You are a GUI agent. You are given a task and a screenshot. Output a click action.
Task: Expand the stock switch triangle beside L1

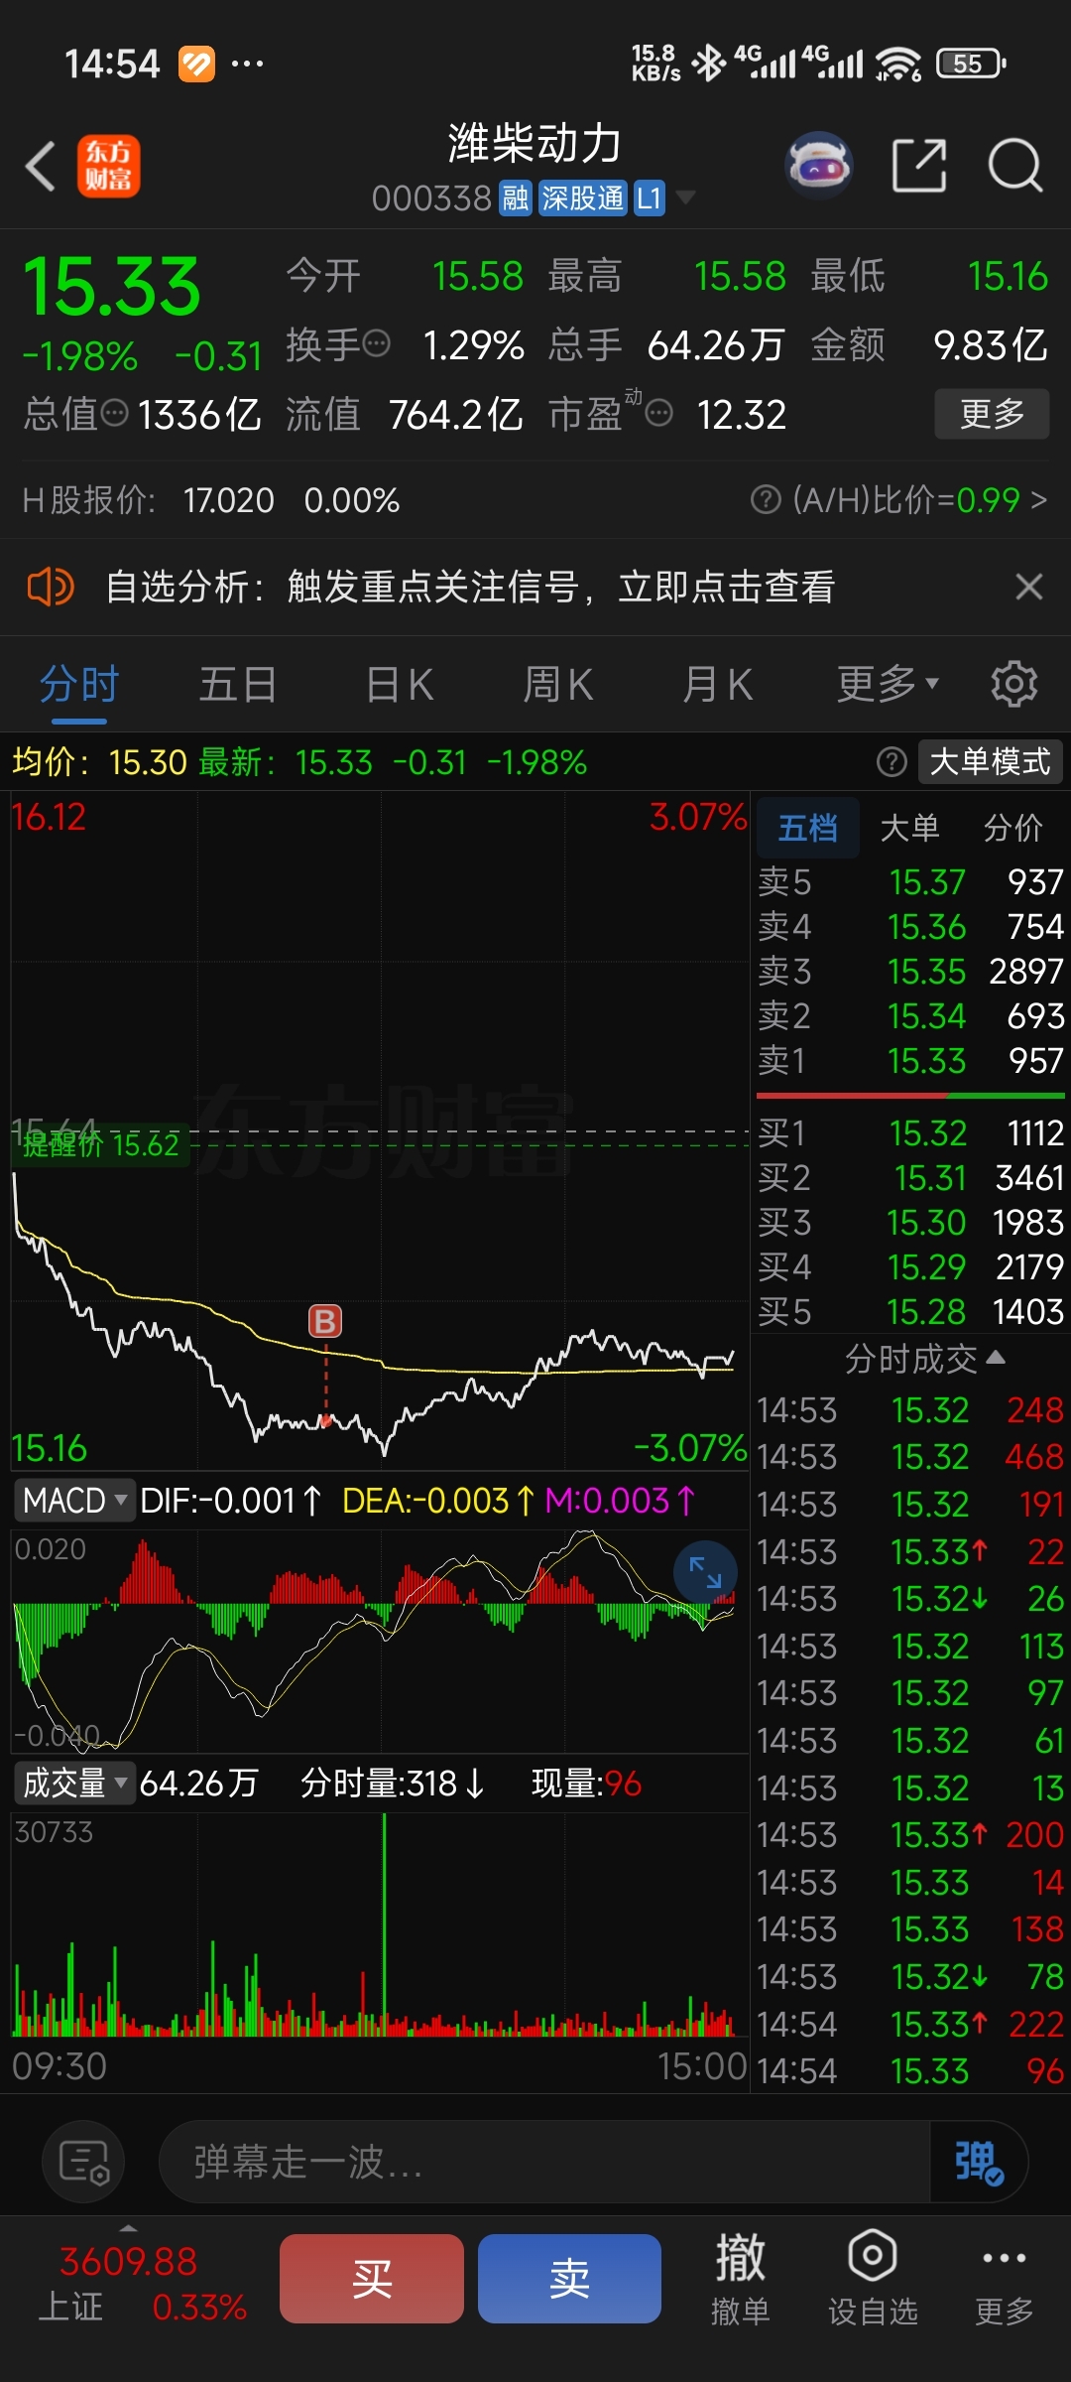click(684, 198)
